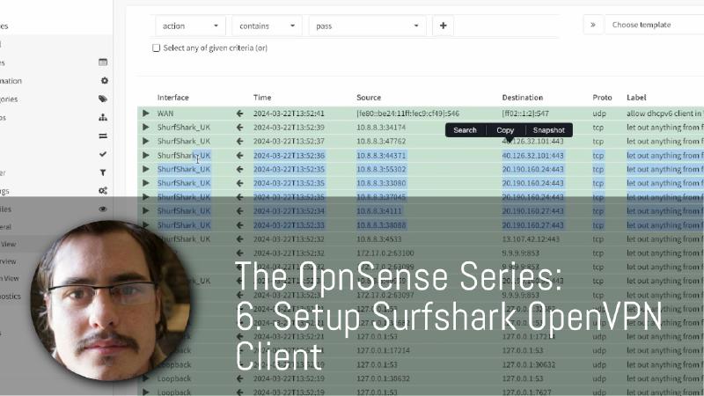The height and width of the screenshot is (396, 704).
Task: Click the gear icon beside 'nation'
Action: point(104,81)
